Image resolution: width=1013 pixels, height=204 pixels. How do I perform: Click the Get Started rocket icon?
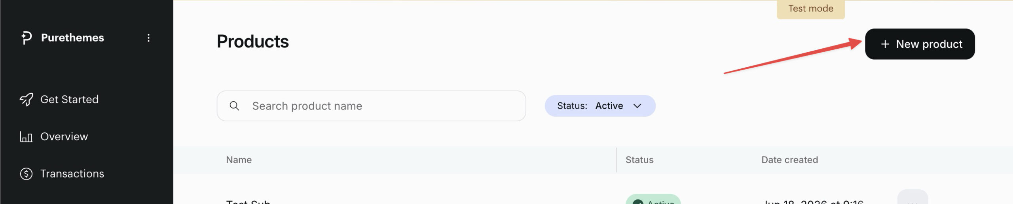click(x=27, y=100)
